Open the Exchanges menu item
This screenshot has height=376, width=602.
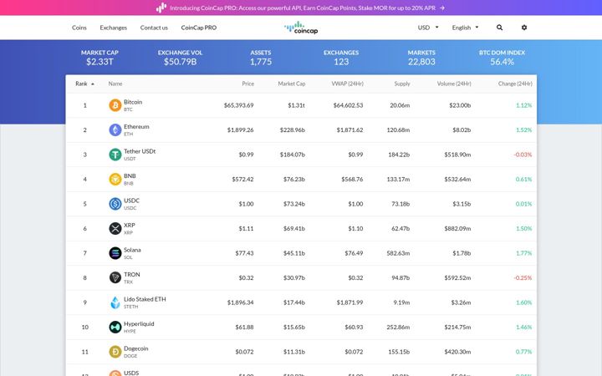(x=113, y=28)
